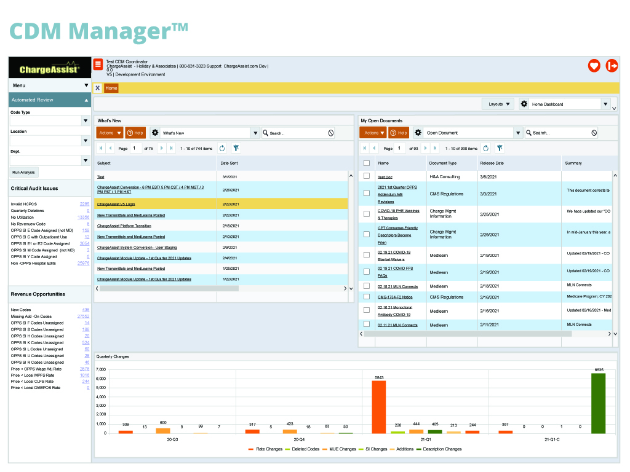Screen dimensions: 630x472
Task: Check the CMS-1734-F2 Notice row checkbox
Action: pyautogui.click(x=367, y=297)
